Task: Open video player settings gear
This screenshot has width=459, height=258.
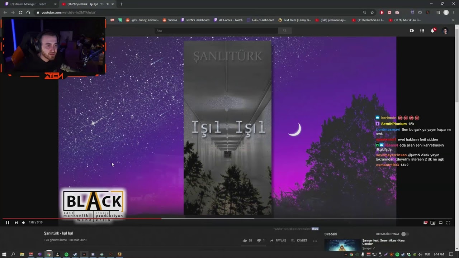Action: [425, 223]
